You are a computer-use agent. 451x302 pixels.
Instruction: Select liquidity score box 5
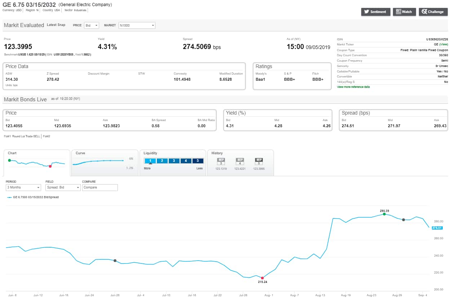click(x=198, y=161)
